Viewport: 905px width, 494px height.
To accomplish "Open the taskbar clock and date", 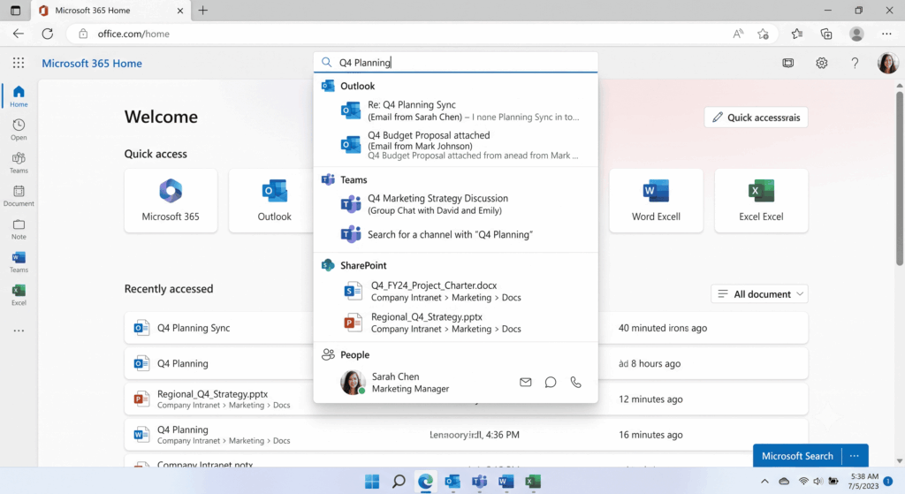I will tap(863, 482).
